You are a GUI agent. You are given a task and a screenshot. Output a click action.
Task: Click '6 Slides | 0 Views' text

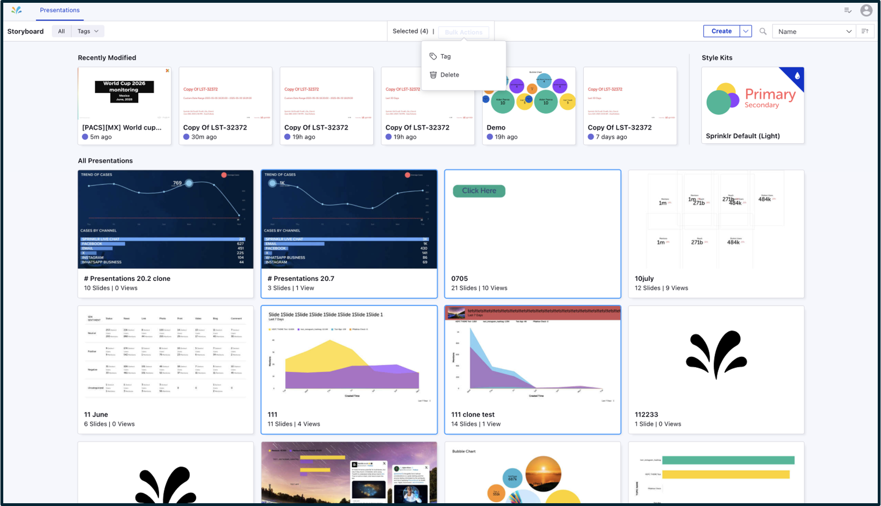point(109,424)
